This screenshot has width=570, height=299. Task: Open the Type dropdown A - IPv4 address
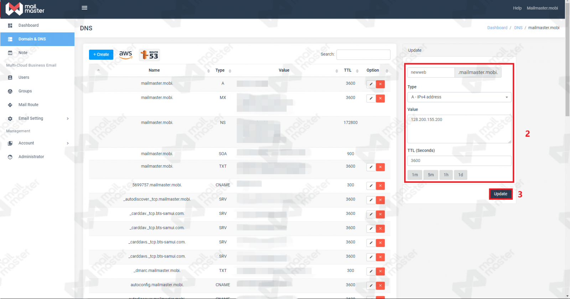coord(459,97)
